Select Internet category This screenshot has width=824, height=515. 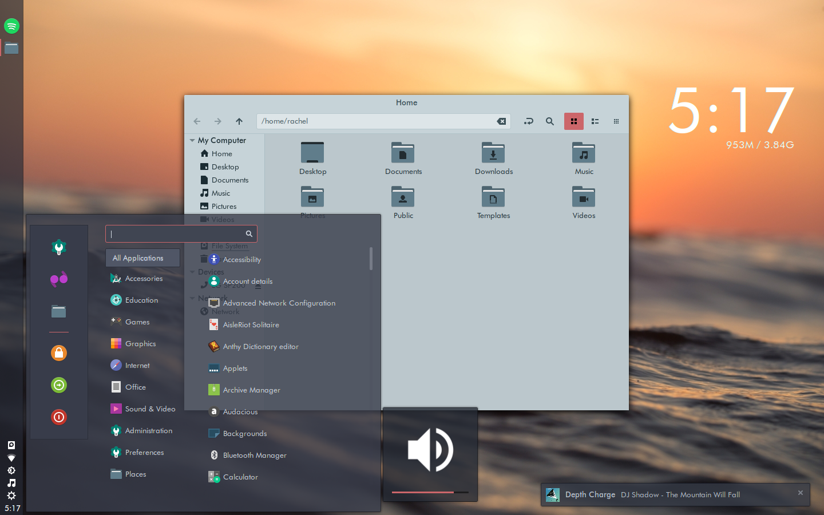[142, 366]
